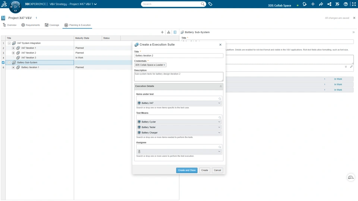Open V&V Strategy title dropdown arrow

point(95,4)
